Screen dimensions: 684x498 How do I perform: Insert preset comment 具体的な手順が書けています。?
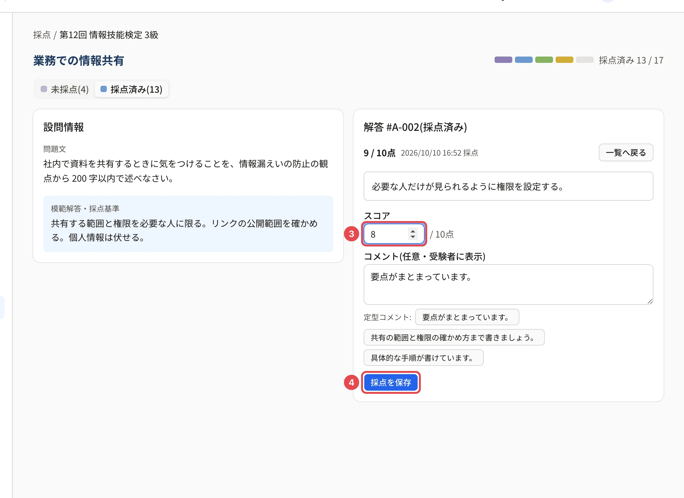tap(423, 358)
